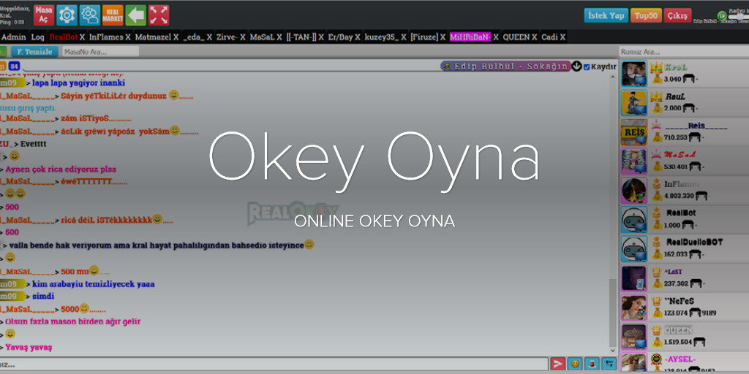Image resolution: width=749 pixels, height=374 pixels.
Task: Click the Rumuz Ara search field
Action: pyautogui.click(x=682, y=52)
